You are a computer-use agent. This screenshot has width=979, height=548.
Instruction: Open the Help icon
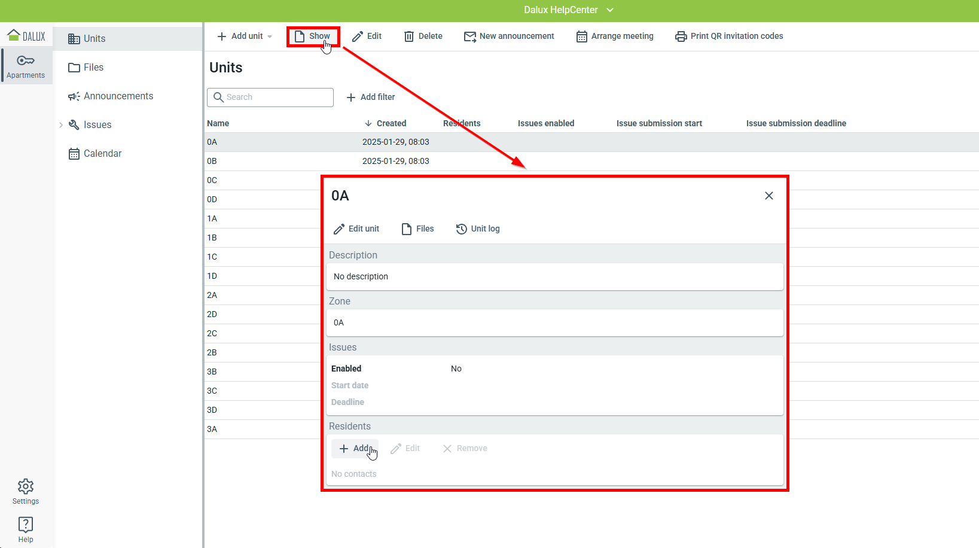[x=26, y=529]
